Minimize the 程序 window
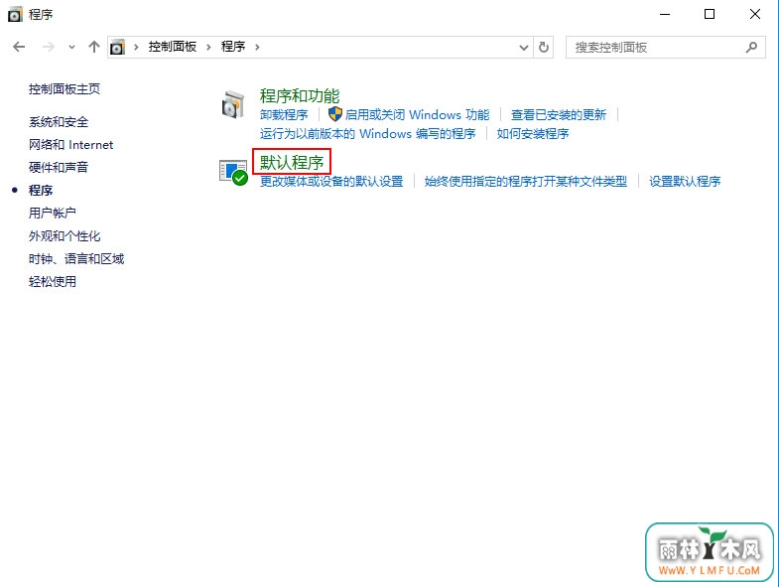 tap(665, 15)
